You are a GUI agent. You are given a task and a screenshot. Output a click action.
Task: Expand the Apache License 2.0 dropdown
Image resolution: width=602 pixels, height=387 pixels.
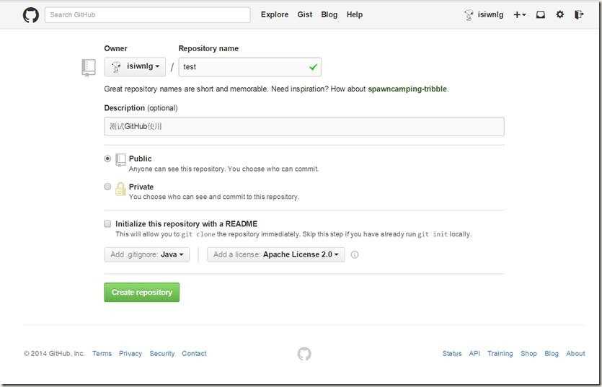coord(275,254)
